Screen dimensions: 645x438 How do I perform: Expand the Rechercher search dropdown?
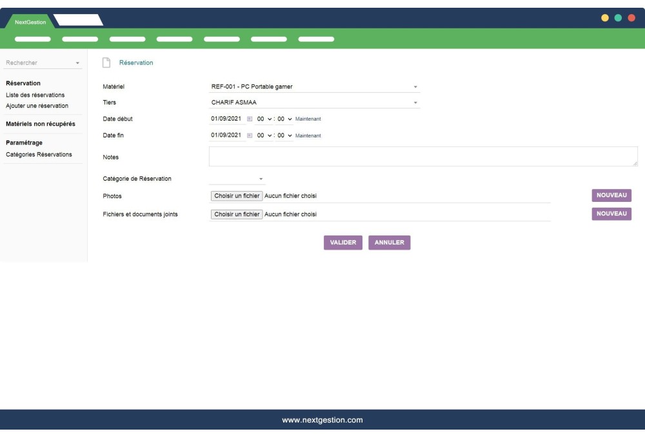77,63
